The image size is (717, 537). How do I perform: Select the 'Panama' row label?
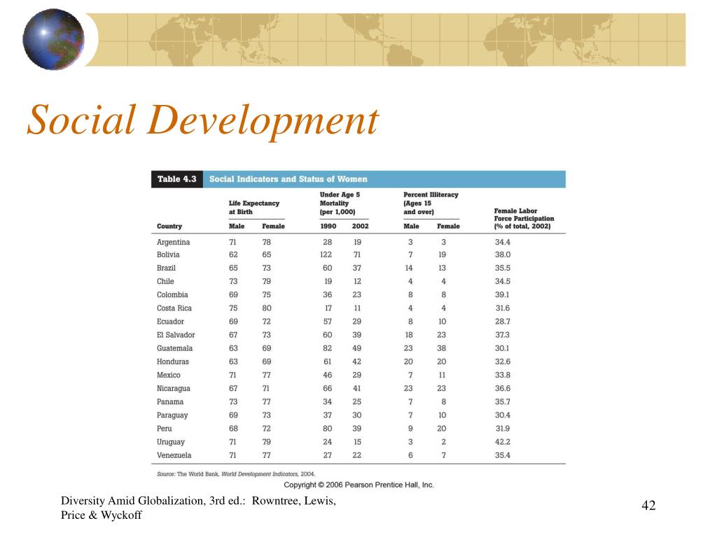click(x=169, y=402)
